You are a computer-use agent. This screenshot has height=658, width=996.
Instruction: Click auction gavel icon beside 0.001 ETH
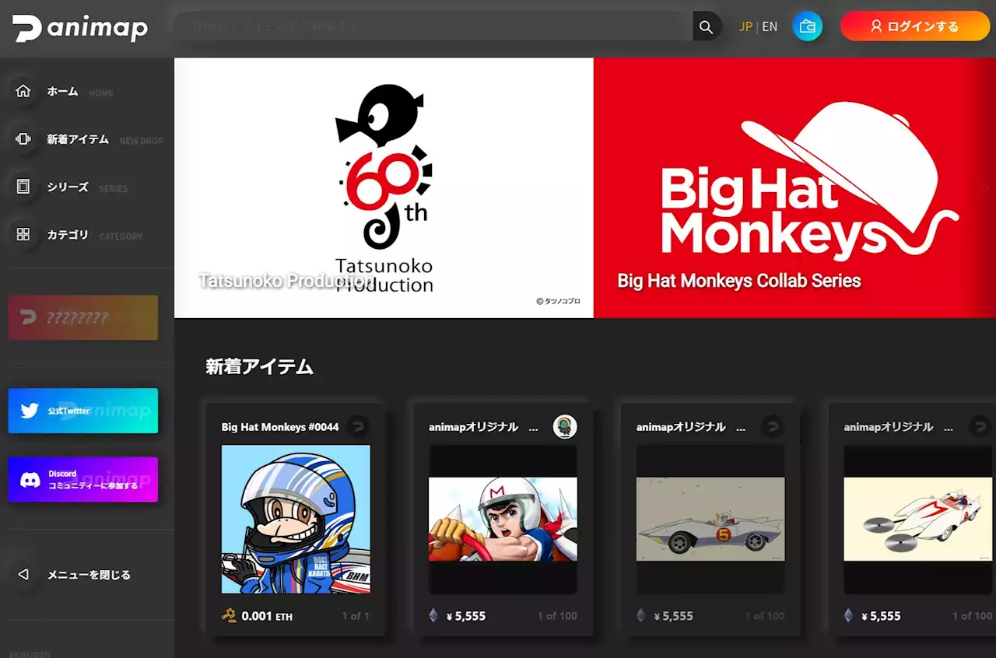tap(229, 615)
